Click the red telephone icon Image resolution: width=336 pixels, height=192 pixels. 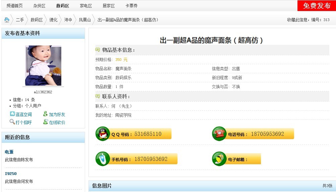(x=219, y=134)
